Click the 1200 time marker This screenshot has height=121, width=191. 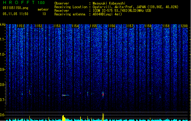[x=184, y=26]
